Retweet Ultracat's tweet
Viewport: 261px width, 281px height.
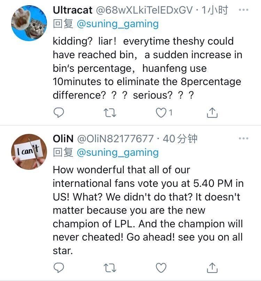pos(110,113)
